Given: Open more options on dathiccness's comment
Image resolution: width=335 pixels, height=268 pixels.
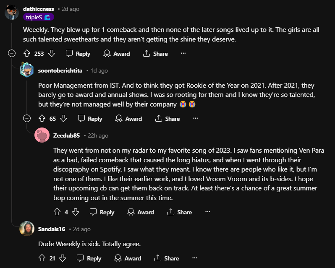Looking at the screenshot, I should tap(183, 53).
